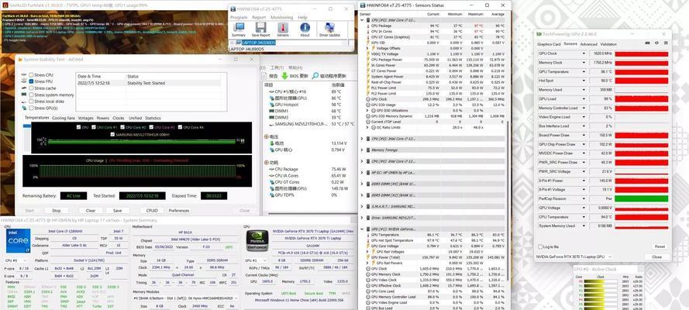Expand the Memory Timings sensor group

click(362, 150)
